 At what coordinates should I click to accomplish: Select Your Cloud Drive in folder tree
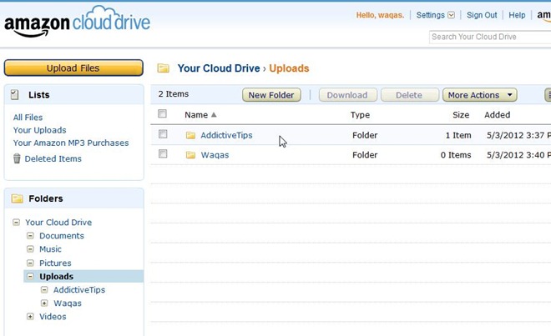point(58,223)
